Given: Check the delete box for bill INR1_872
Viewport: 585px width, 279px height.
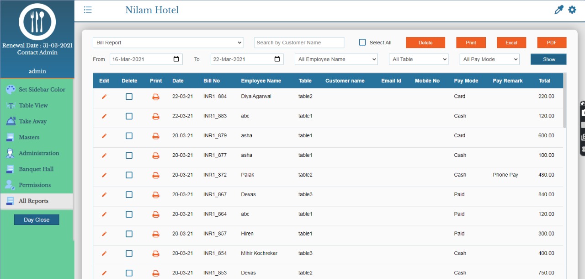Looking at the screenshot, I should tap(129, 175).
